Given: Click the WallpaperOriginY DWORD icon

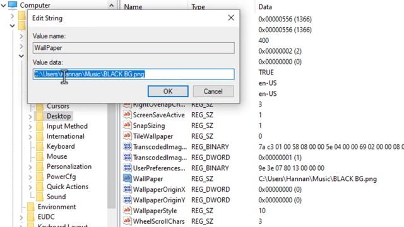Looking at the screenshot, I should tap(128, 200).
